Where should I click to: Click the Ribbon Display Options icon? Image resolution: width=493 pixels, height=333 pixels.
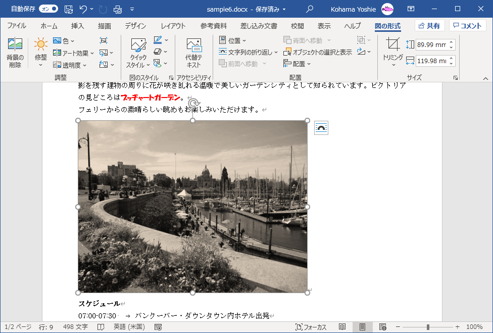pos(411,9)
